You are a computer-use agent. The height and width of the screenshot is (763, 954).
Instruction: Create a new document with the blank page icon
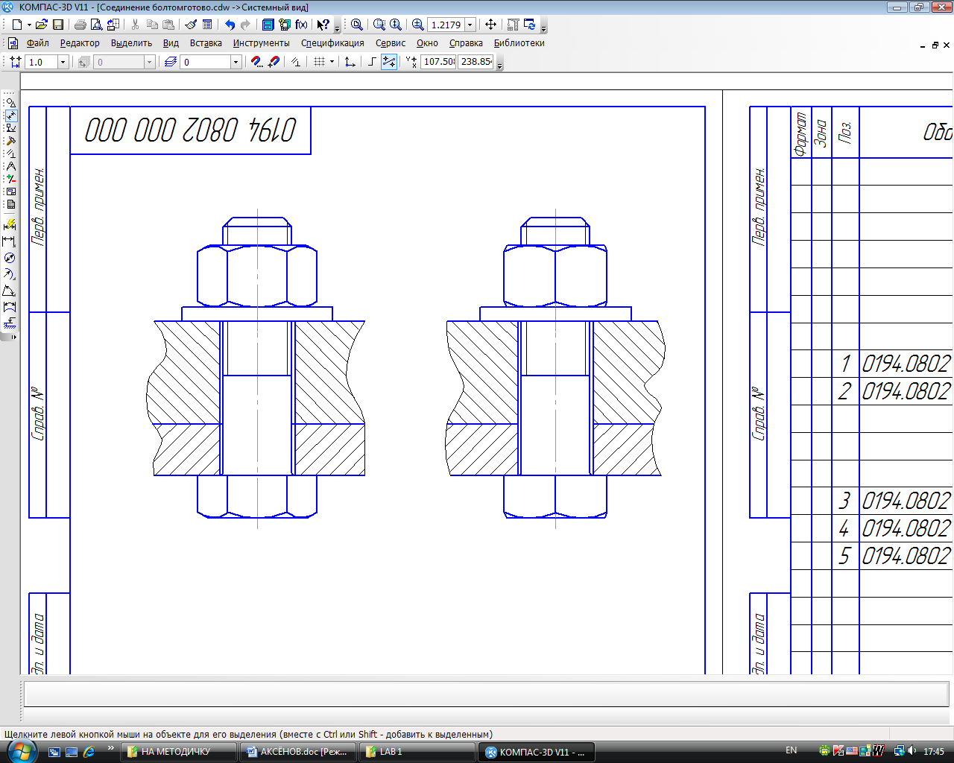16,25
